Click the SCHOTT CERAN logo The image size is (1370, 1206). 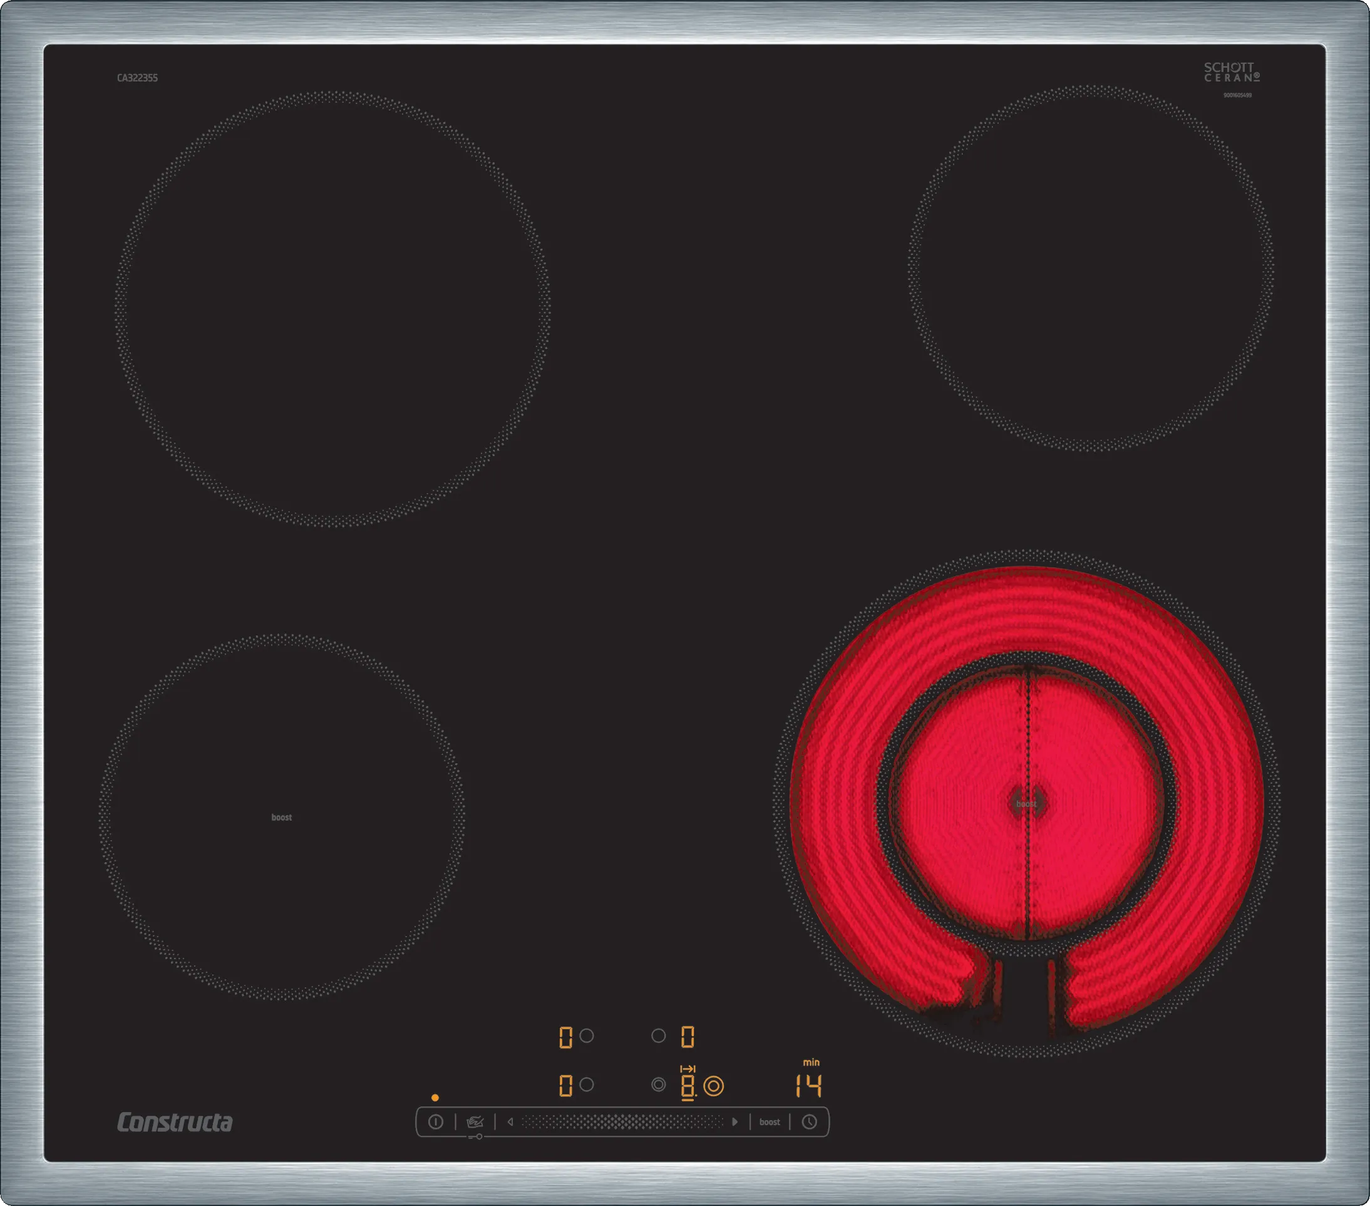[x=1232, y=73]
